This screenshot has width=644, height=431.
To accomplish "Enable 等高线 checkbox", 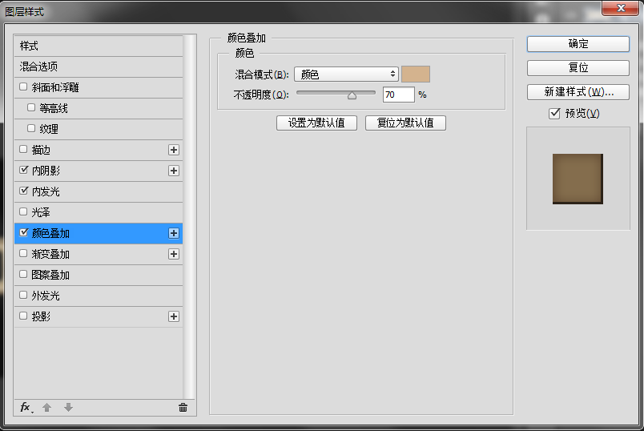I will click(31, 107).
